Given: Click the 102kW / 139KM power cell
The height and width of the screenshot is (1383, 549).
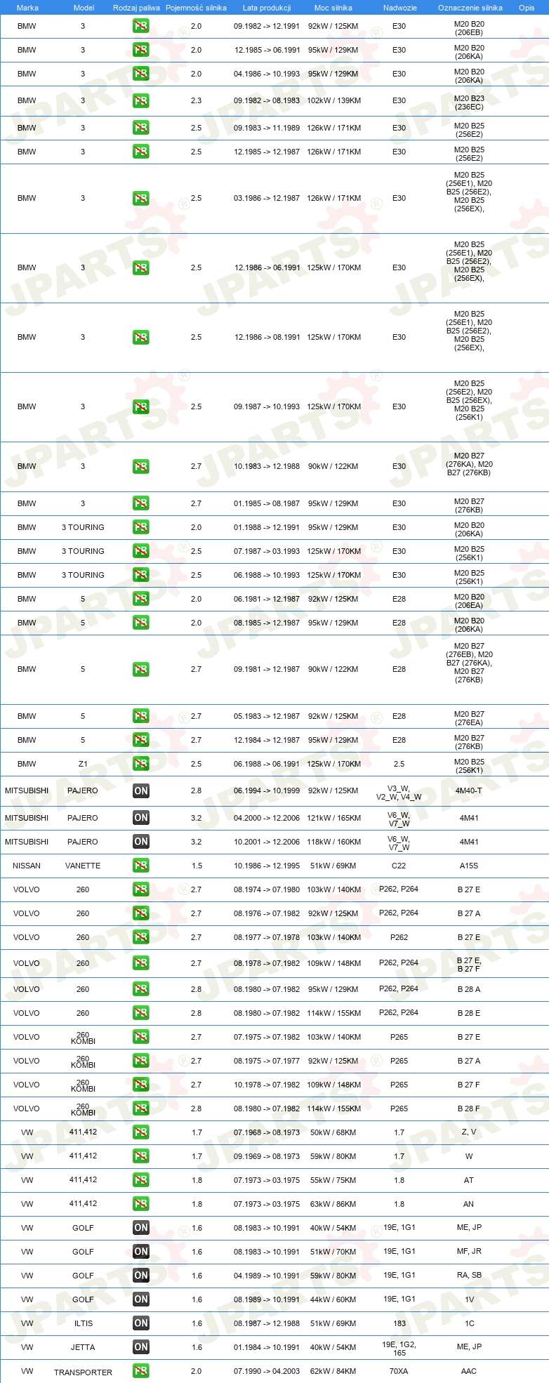Looking at the screenshot, I should click(x=333, y=100).
